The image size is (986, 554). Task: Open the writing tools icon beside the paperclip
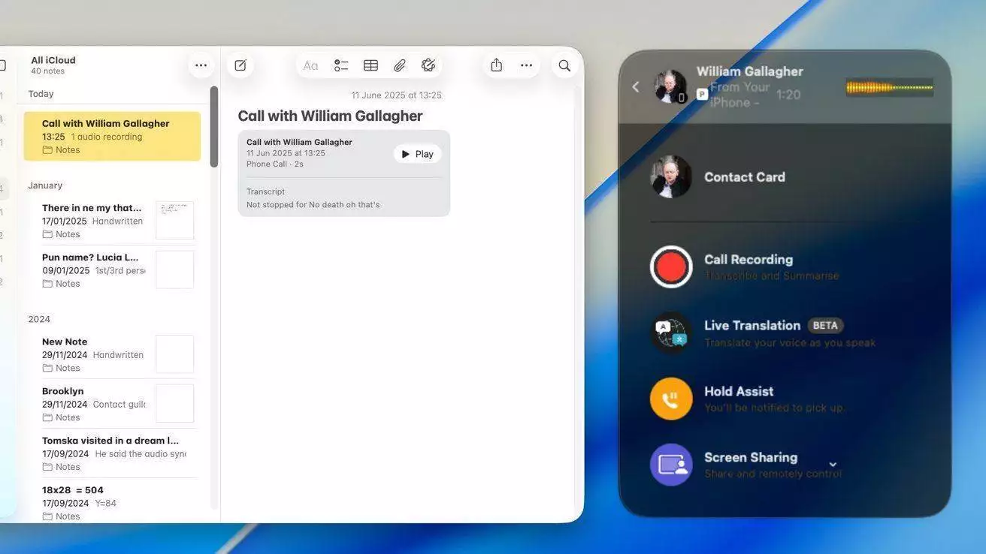click(x=428, y=65)
